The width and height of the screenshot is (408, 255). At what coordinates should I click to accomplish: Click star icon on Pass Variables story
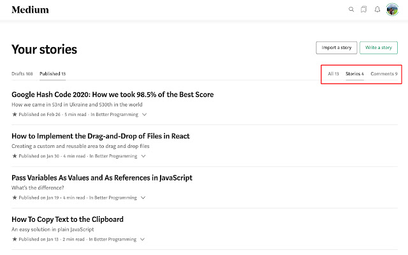pos(14,198)
